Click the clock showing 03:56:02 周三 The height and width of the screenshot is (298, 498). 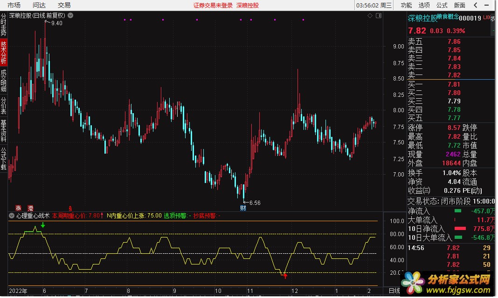[x=374, y=6]
